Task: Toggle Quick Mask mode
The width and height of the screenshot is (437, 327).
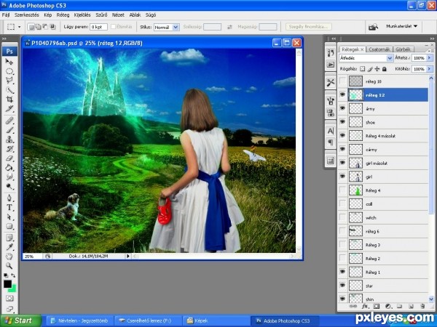Action: [x=9, y=299]
